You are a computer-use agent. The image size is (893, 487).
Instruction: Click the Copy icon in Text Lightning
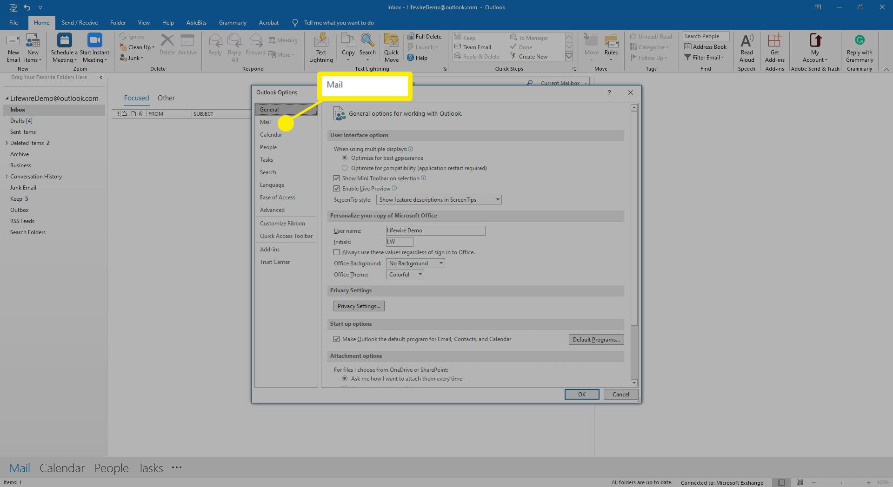348,41
